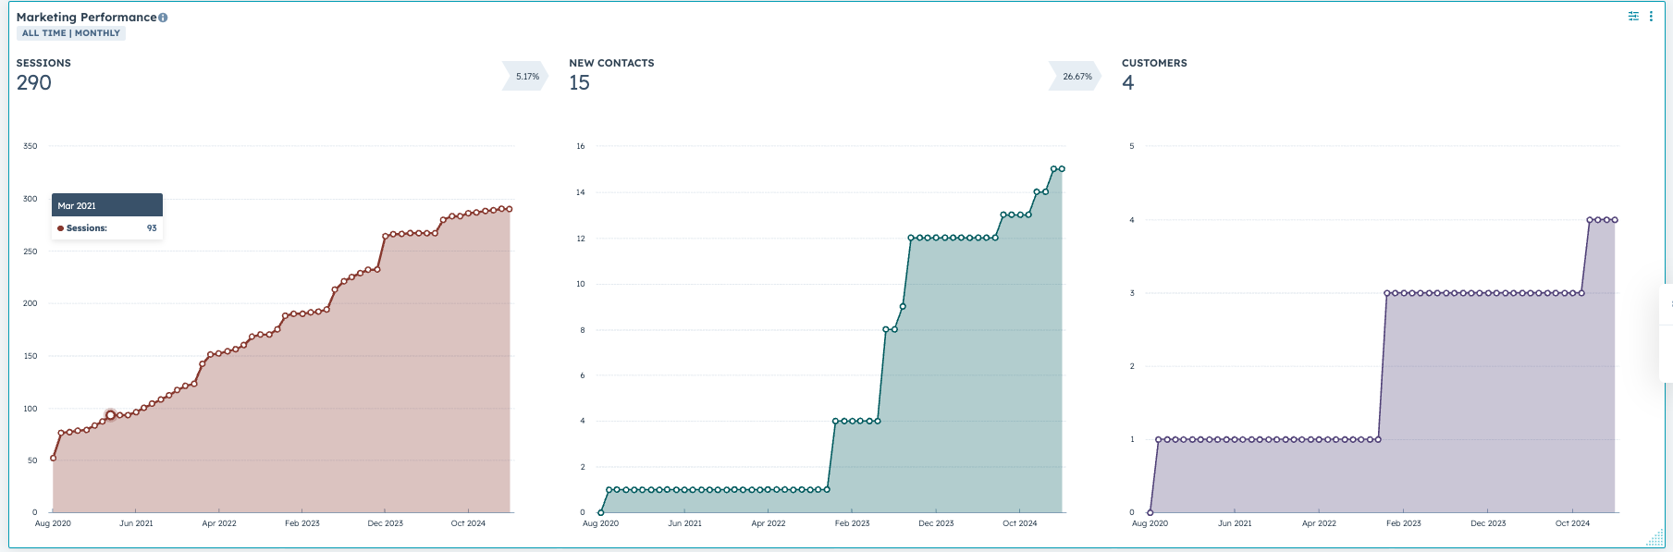Screen dimensions: 1673x552
Task: Click the 15 new contacts total value
Action: point(579,82)
